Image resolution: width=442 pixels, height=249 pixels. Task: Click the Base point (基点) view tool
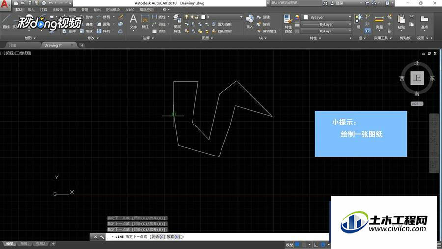[424, 22]
